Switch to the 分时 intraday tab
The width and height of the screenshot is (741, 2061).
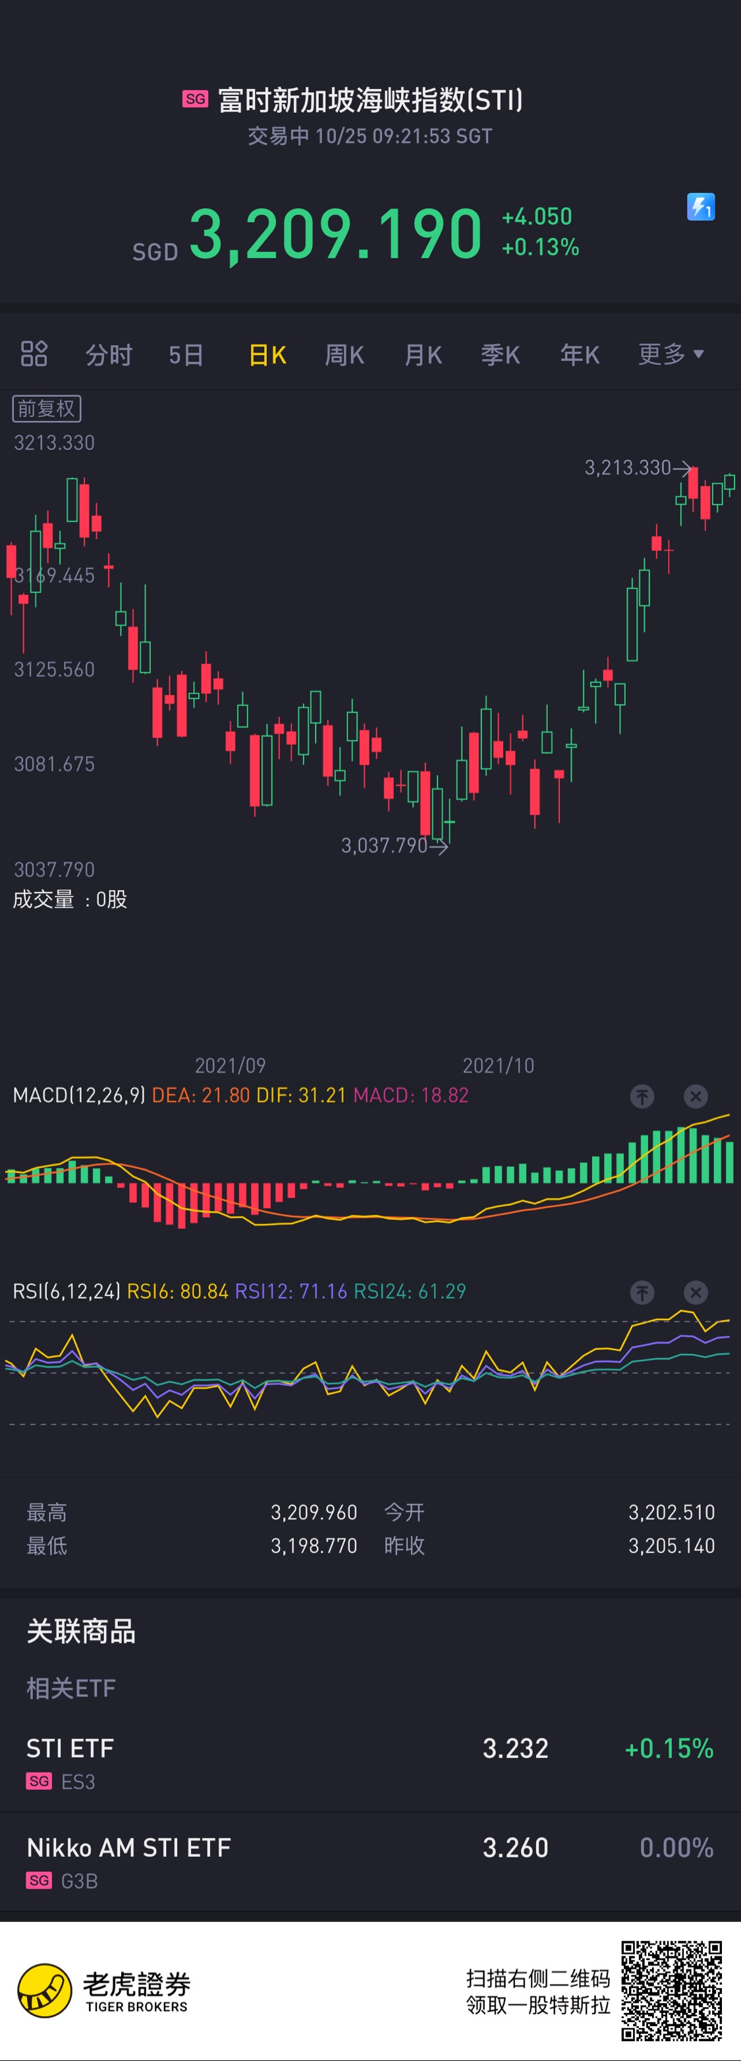pos(109,354)
